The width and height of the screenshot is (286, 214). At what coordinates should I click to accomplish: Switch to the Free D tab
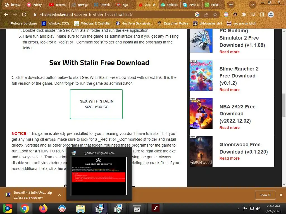point(192,5)
